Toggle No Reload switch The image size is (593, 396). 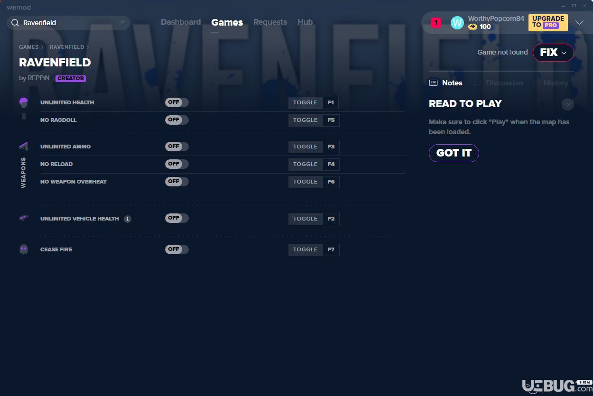coord(177,164)
